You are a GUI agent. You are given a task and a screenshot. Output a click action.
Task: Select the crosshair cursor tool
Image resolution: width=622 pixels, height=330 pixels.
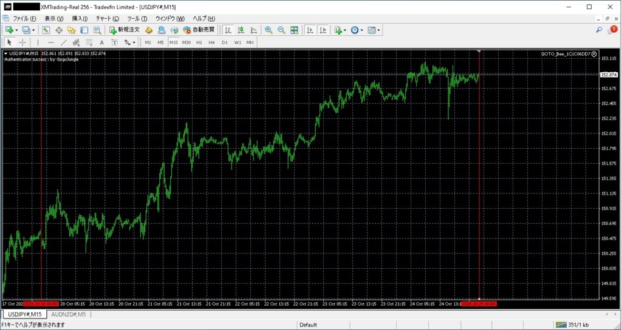tap(22, 42)
